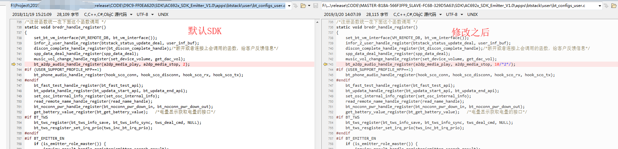This screenshot has width=618, height=149.
Task: Click left line 744 #if USER_SUPPORT_PROFILE_HFP==1
Action: [x=63, y=70]
